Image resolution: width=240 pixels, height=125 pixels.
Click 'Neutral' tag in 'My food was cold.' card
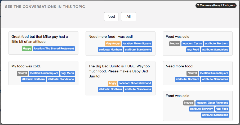(22, 73)
